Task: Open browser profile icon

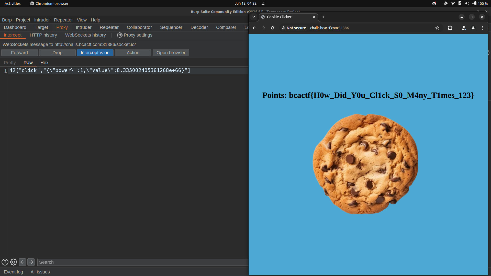Action: point(473,28)
